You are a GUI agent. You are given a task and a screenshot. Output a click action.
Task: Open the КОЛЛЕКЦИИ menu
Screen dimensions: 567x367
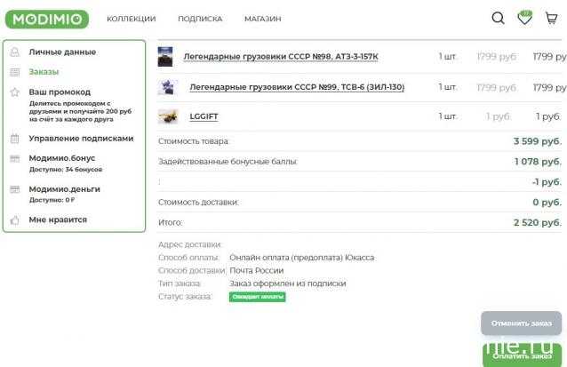(132, 19)
